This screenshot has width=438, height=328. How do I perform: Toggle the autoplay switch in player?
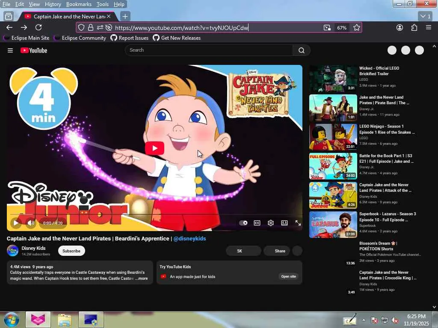click(x=243, y=223)
